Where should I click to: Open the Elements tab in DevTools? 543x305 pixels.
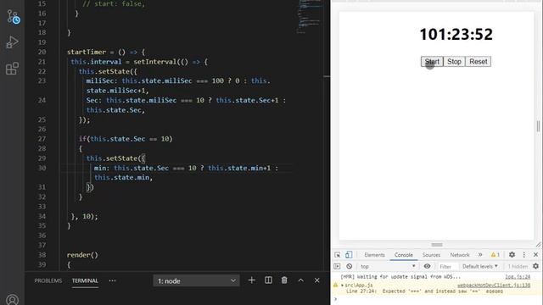[x=374, y=255]
